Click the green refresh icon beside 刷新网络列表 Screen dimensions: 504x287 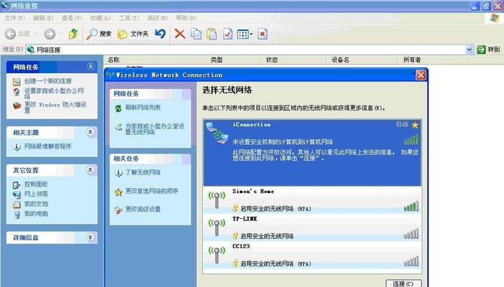(x=119, y=108)
